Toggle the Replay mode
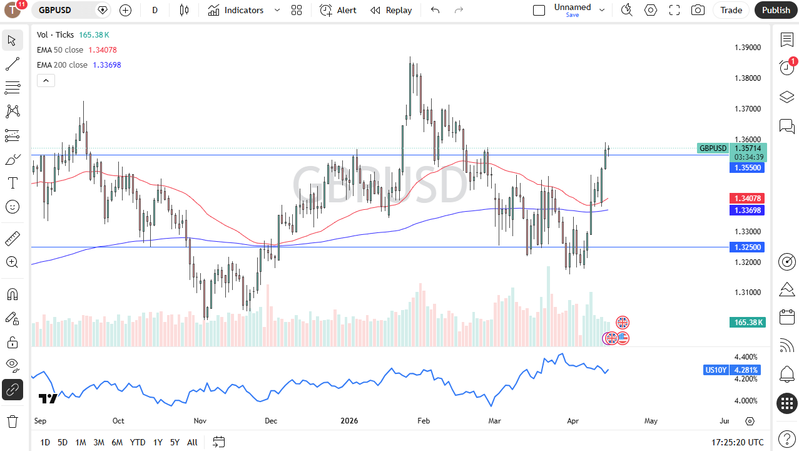Viewport: 799px width, 451px height. [x=390, y=10]
